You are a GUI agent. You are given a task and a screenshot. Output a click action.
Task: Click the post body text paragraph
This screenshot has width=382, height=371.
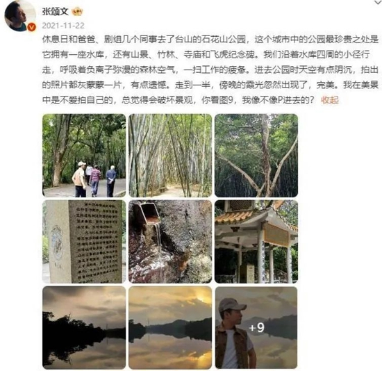point(210,69)
